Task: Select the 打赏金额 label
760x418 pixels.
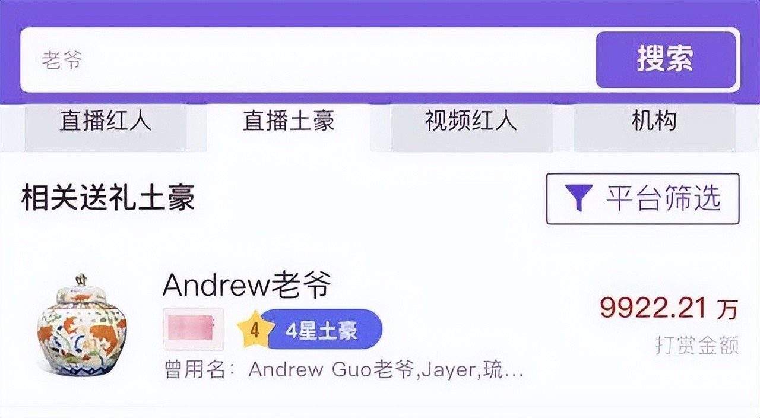Action: [x=697, y=344]
